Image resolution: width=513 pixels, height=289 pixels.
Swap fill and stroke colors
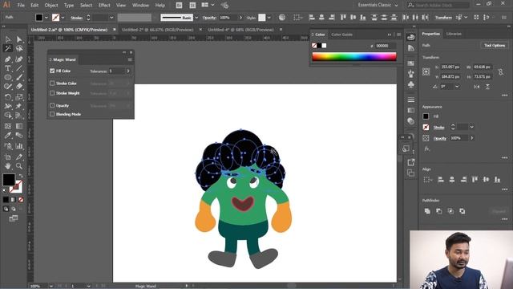click(21, 176)
